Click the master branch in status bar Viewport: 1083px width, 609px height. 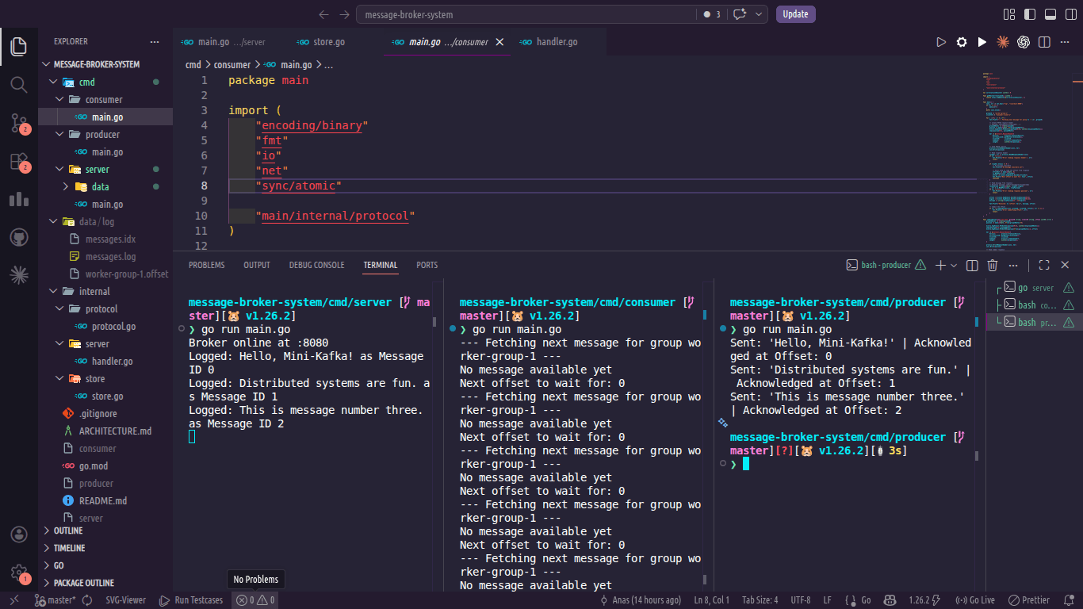click(55, 600)
